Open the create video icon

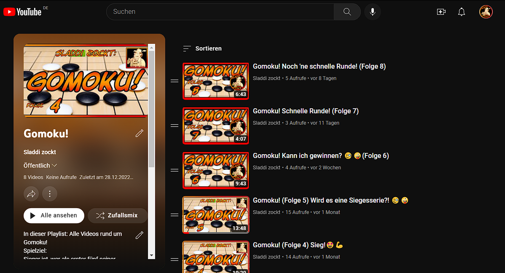click(441, 12)
